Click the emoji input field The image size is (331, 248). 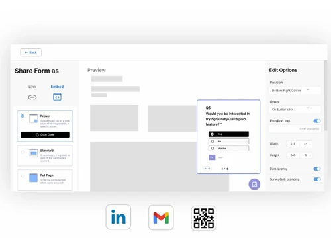295,129
